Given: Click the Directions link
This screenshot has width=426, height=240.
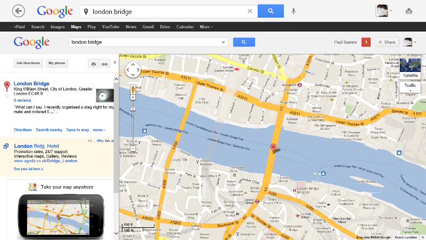Looking at the screenshot, I should pos(23,130).
